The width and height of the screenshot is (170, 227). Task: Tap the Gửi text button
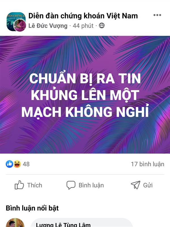tap(148, 185)
